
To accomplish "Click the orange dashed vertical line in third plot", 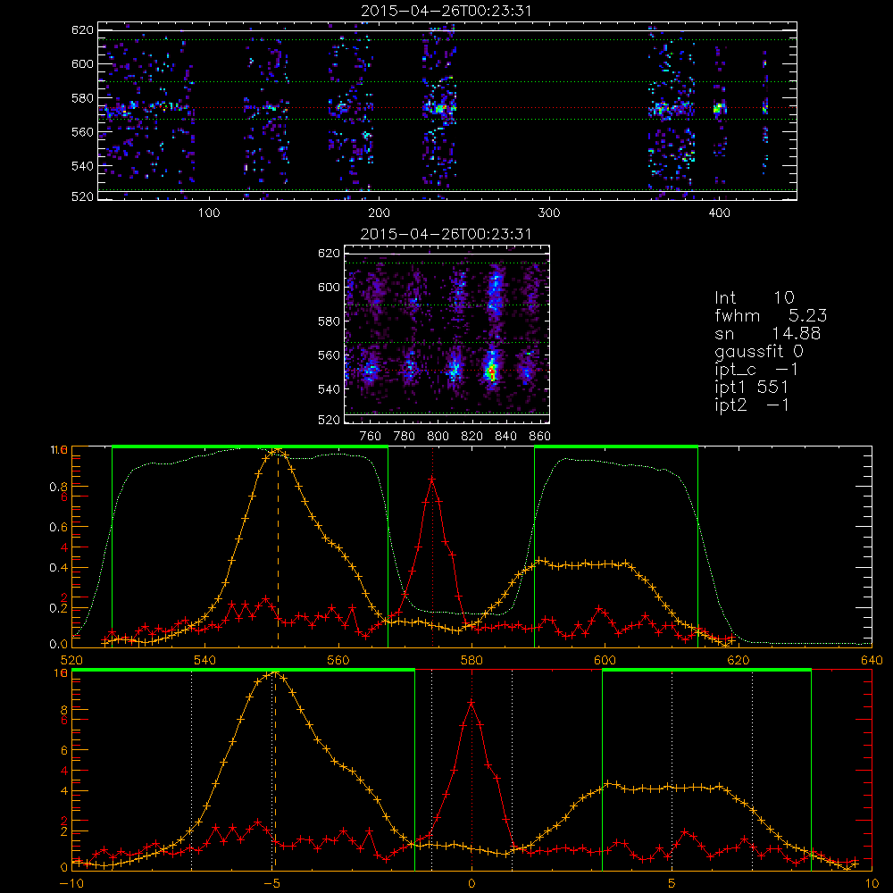I will (x=278, y=547).
